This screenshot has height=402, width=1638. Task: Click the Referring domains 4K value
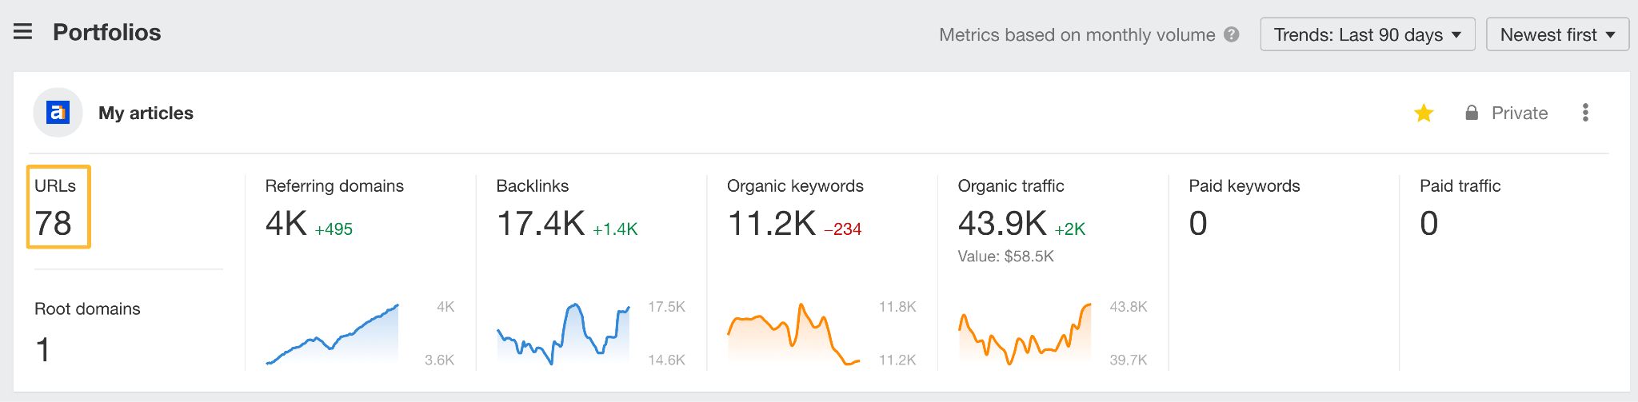click(286, 224)
